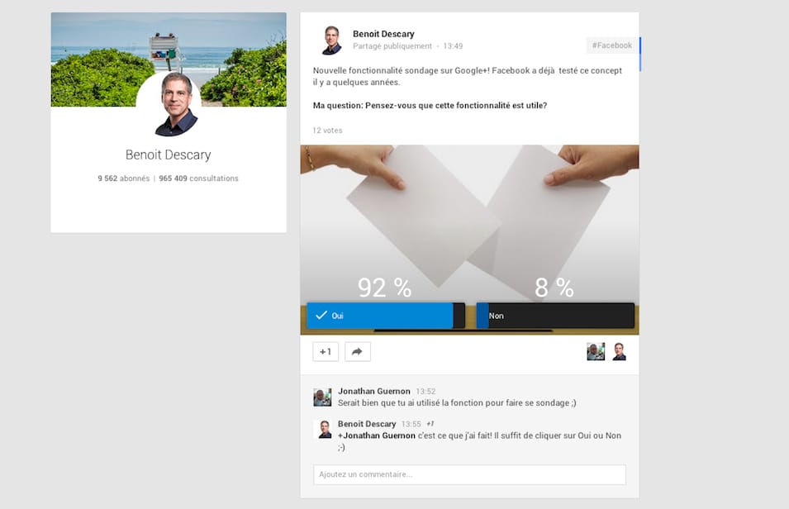Click the second voter avatar thumbnail
This screenshot has height=509, width=789.
point(618,351)
